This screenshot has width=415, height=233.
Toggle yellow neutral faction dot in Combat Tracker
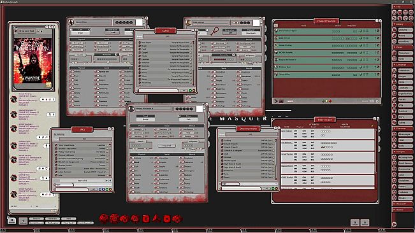(x=326, y=101)
